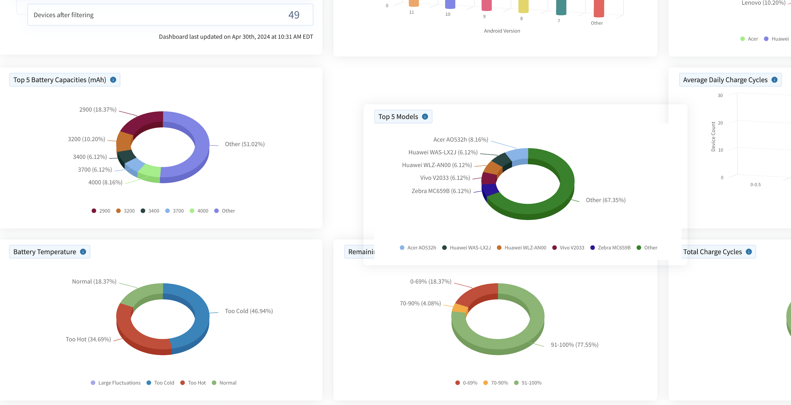The width and height of the screenshot is (791, 405).
Task: Click info icon beside Total Charge Cycles
Action: point(749,252)
